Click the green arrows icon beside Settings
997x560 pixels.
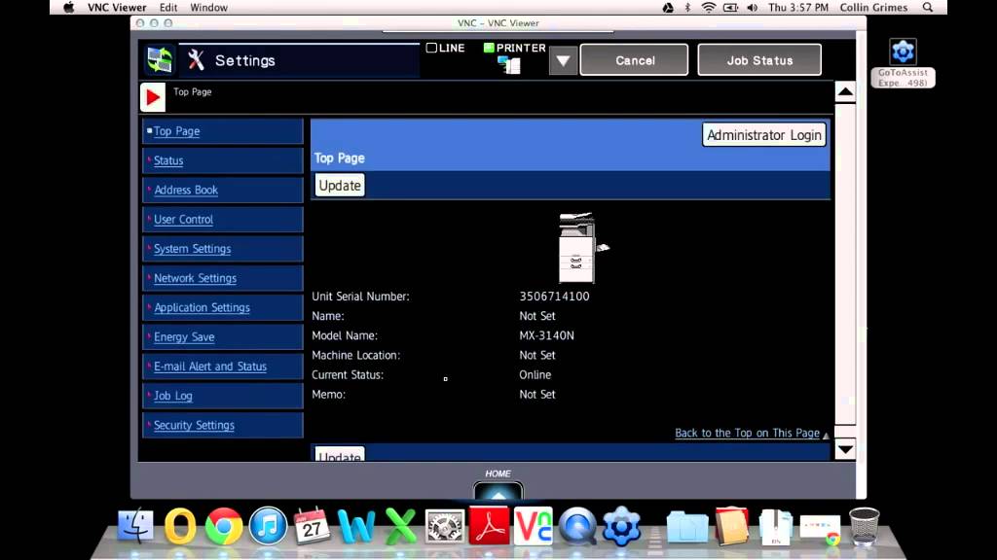159,60
